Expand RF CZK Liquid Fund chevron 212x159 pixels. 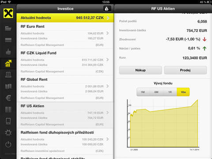click(x=108, y=60)
